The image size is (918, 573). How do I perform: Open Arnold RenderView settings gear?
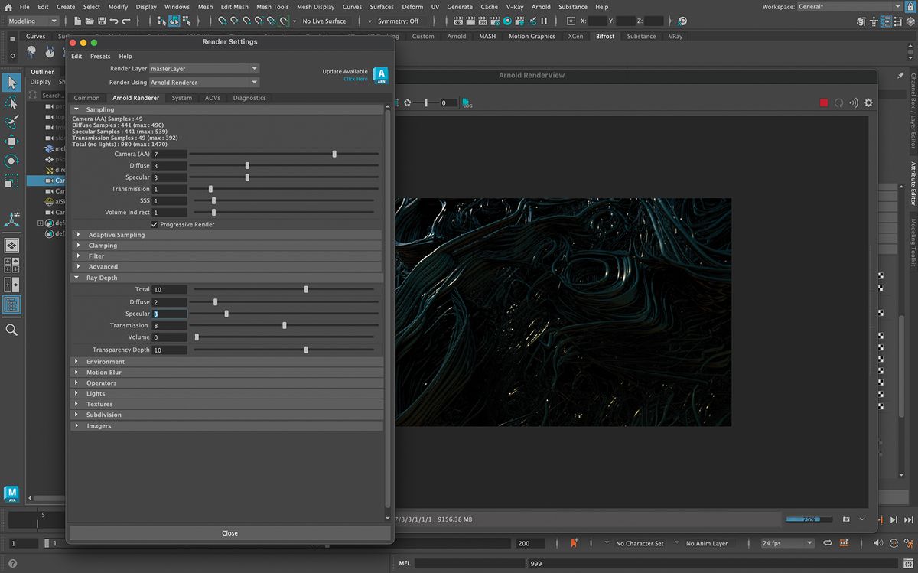pyautogui.click(x=868, y=102)
